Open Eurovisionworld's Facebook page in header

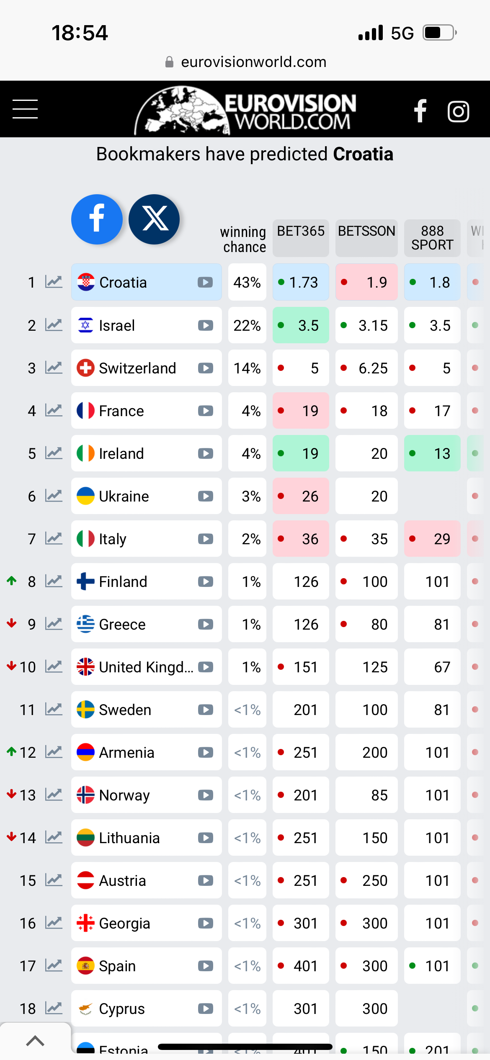[x=420, y=111]
